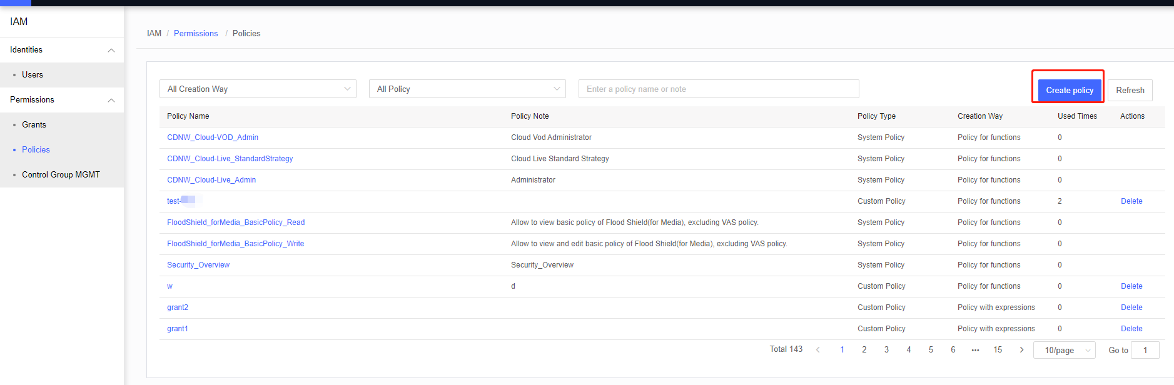The width and height of the screenshot is (1174, 385).
Task: Click the Refresh button
Action: pyautogui.click(x=1130, y=90)
